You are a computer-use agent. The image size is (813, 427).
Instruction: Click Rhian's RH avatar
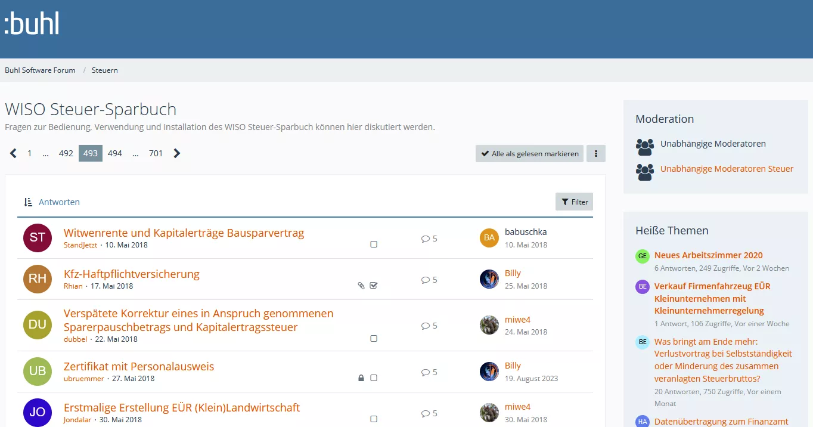[38, 279]
